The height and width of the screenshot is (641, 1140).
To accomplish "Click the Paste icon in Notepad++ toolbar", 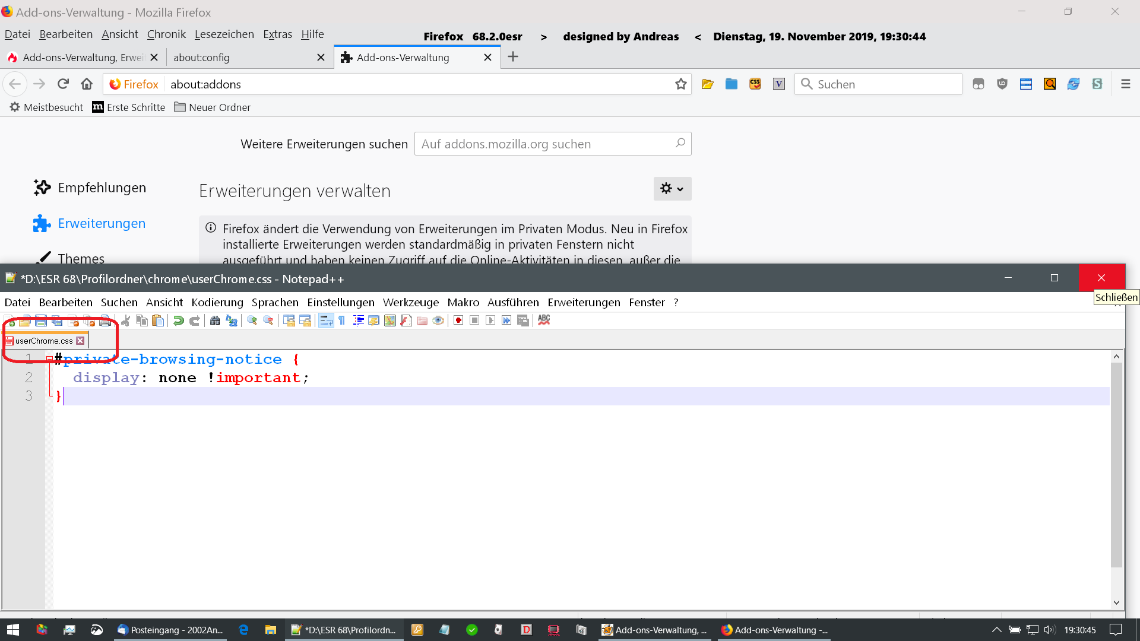I will pos(158,320).
